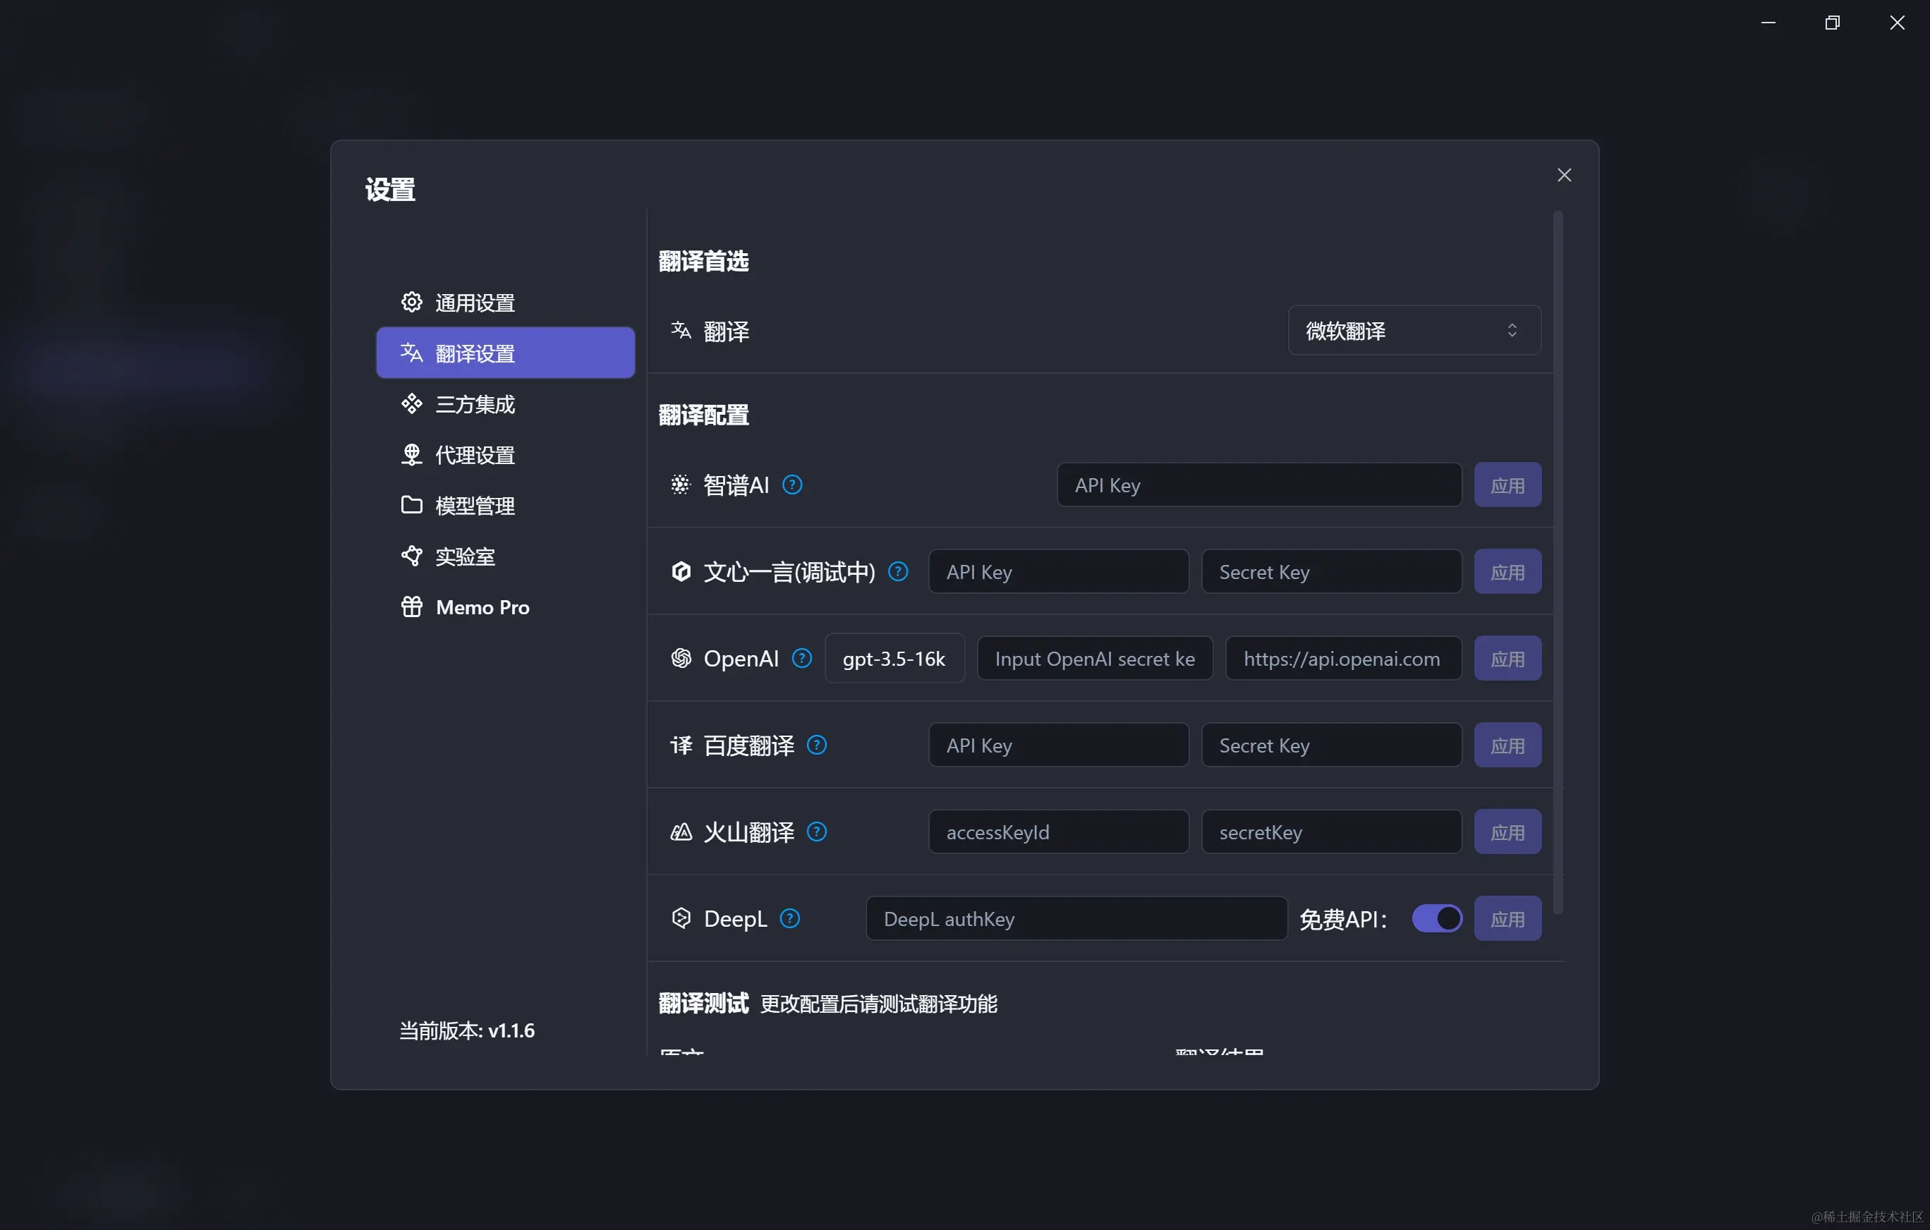Screen dimensions: 1930x1230
Task: Click the settings panel vertical scrollbar
Action: (1558, 561)
